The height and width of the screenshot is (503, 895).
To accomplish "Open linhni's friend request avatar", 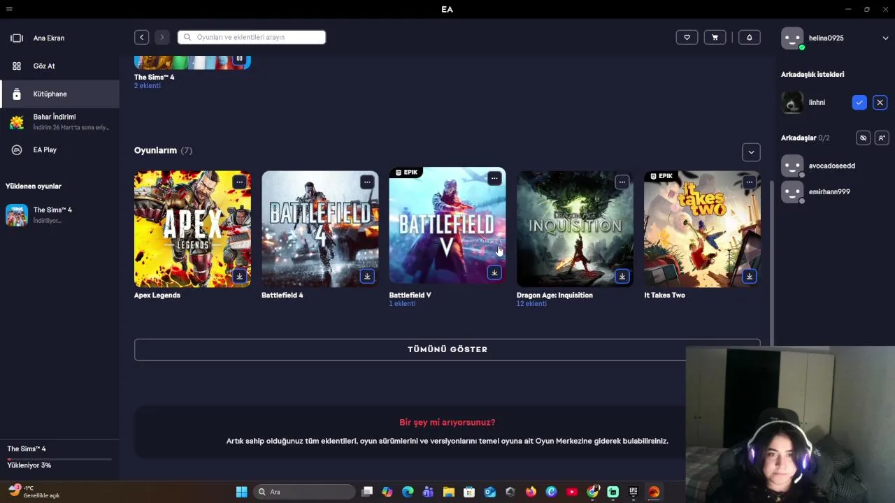I will pyautogui.click(x=792, y=103).
